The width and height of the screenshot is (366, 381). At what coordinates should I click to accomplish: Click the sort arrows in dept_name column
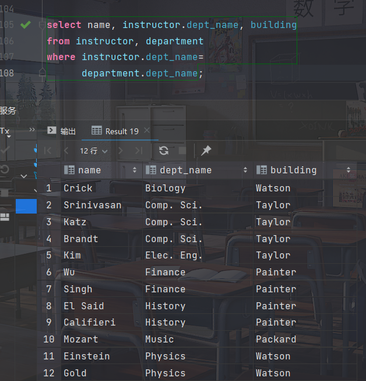click(245, 170)
